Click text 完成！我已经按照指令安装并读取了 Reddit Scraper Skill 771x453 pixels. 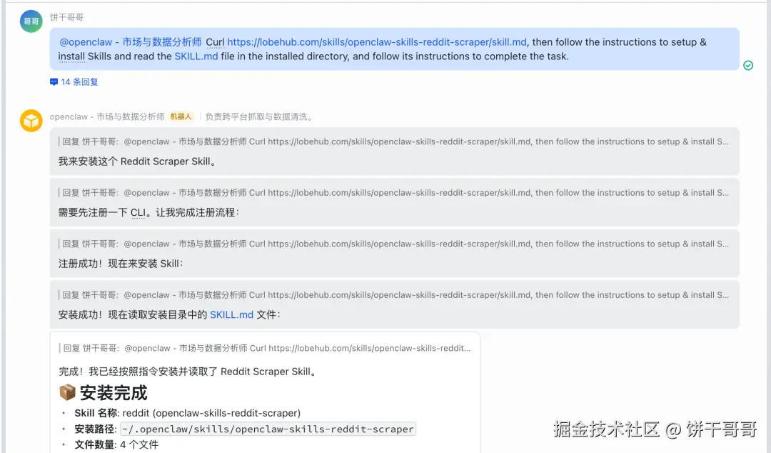(x=187, y=372)
